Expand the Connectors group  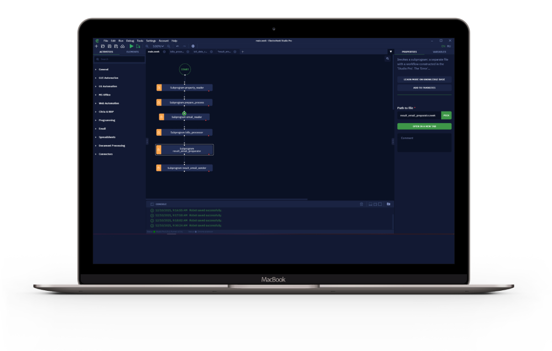point(105,154)
